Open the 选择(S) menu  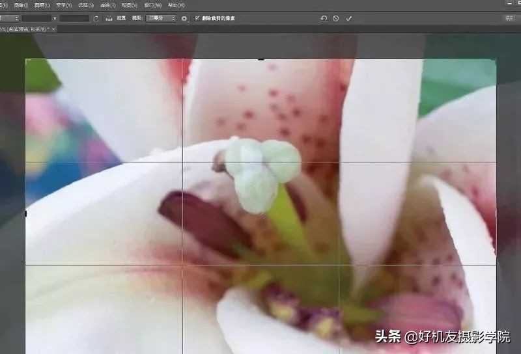(86, 5)
